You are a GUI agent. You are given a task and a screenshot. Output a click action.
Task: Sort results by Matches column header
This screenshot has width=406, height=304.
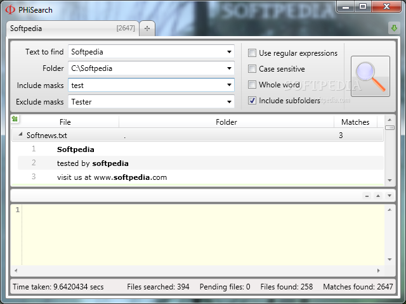pyautogui.click(x=355, y=122)
